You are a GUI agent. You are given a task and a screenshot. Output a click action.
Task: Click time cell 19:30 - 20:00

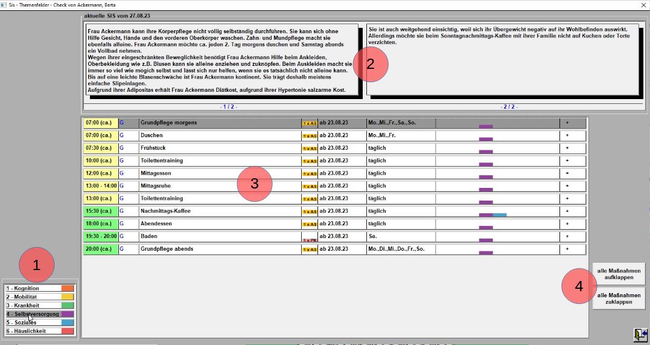(x=101, y=237)
